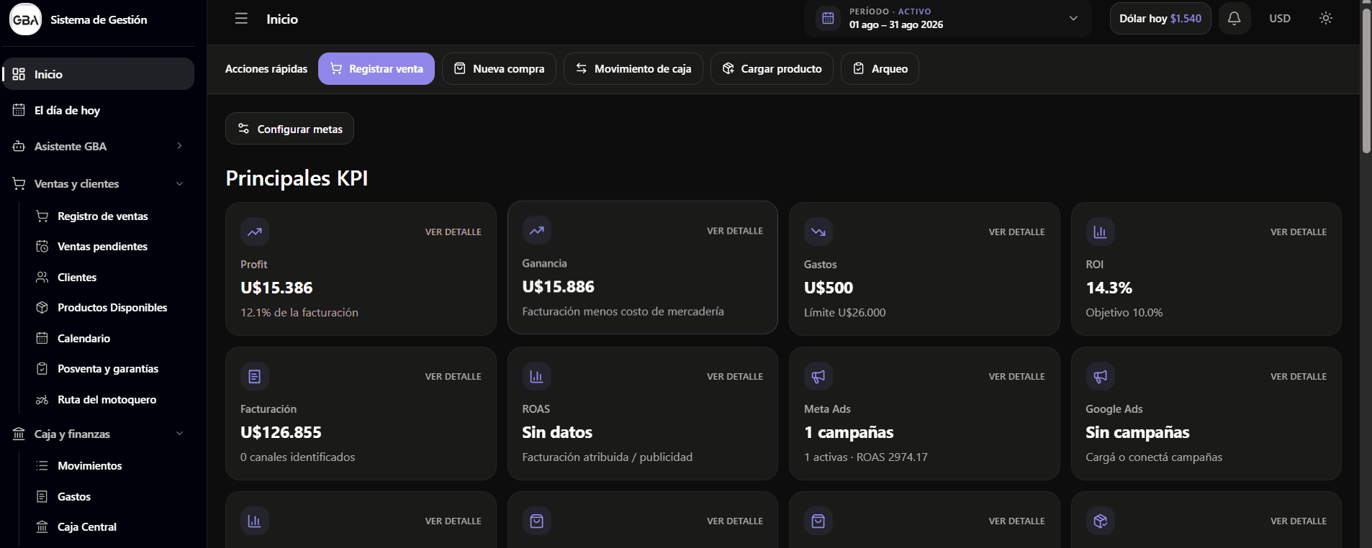
Task: View detail of the ROAS card
Action: coord(735,377)
